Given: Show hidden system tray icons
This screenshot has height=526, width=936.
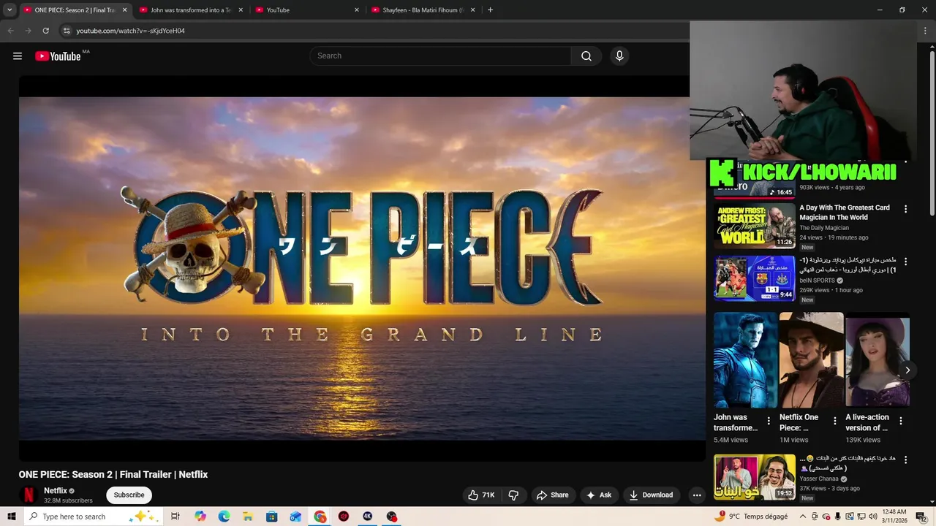Looking at the screenshot, I should (802, 517).
